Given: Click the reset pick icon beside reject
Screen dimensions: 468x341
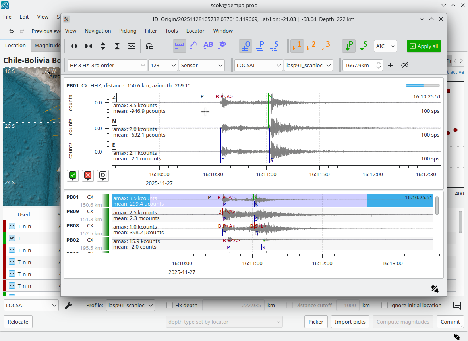Looking at the screenshot, I should point(103,175).
